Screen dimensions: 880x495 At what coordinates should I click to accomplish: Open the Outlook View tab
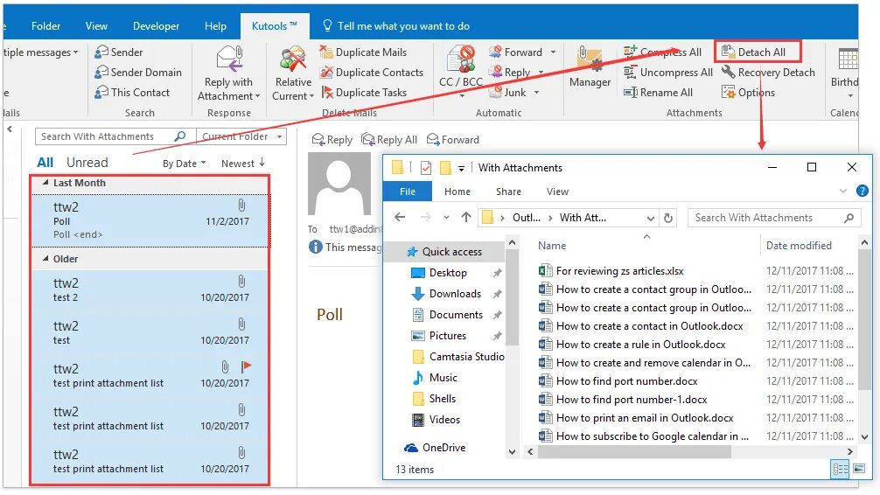point(96,26)
